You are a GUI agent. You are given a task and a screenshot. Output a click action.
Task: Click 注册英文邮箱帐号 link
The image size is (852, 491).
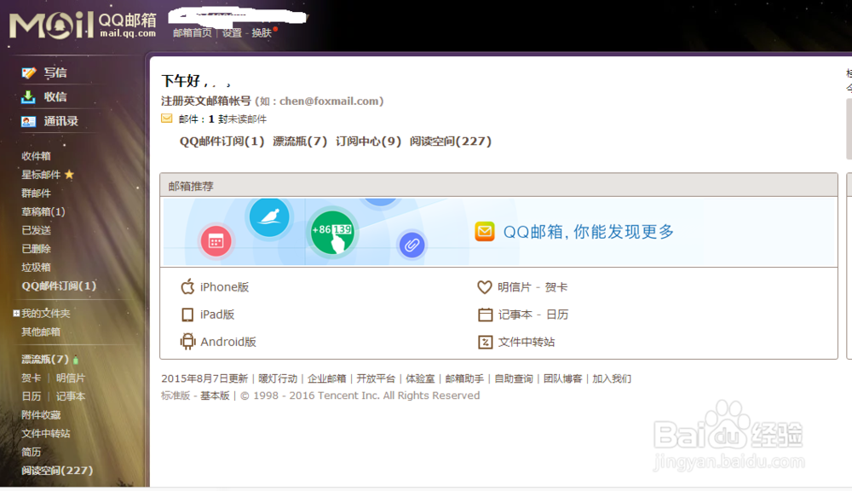(206, 101)
